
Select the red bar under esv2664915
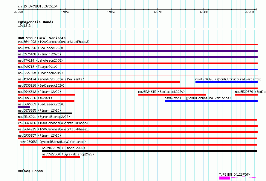138,132
